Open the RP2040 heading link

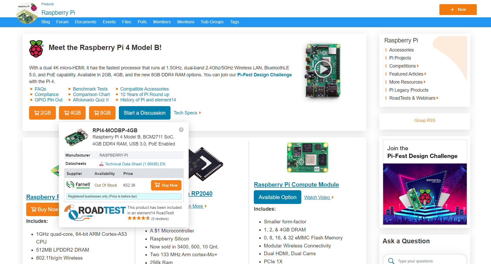[x=201, y=194]
